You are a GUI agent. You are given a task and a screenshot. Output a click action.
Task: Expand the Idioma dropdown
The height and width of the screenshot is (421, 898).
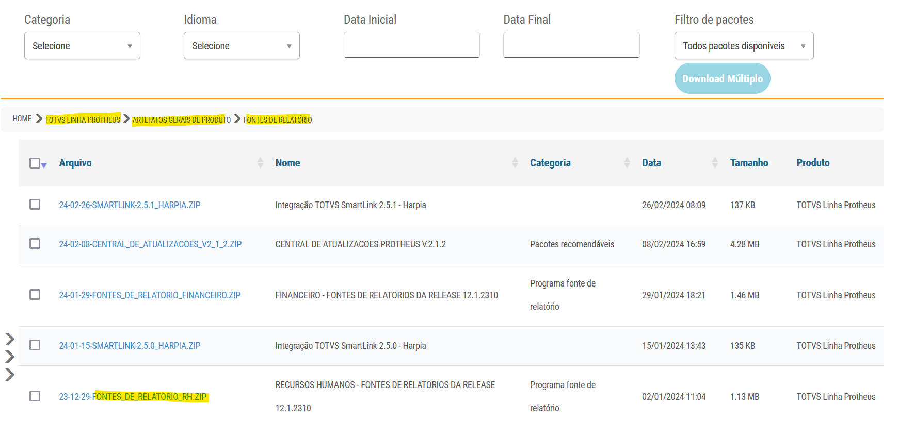pos(242,46)
